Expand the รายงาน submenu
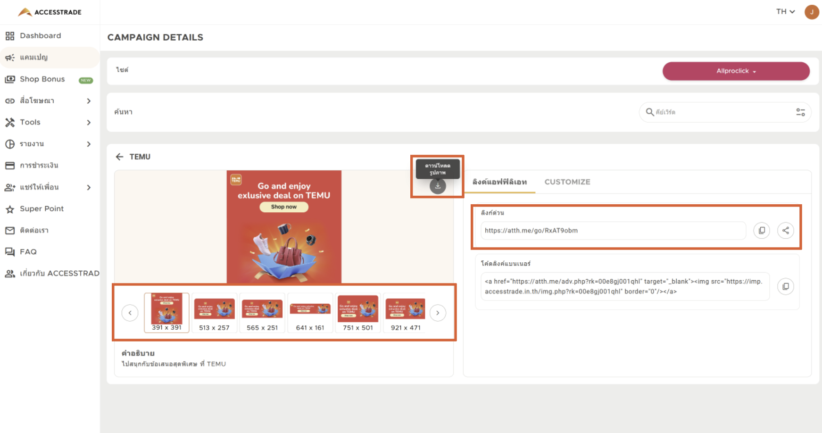Image resolution: width=822 pixels, height=433 pixels. pos(89,144)
